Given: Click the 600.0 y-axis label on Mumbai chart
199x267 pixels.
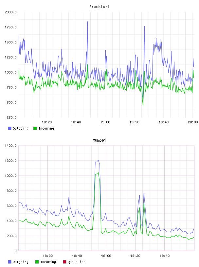Looking at the screenshot, I should [x=11, y=206].
